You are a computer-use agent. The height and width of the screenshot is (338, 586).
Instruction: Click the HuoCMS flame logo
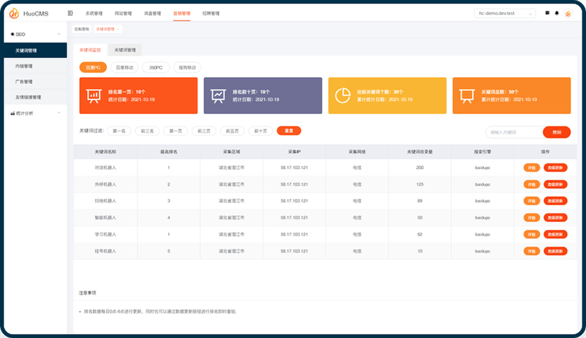click(x=14, y=13)
